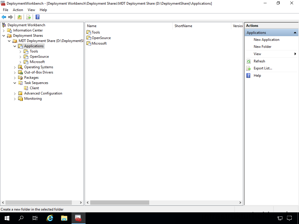The width and height of the screenshot is (299, 224).
Task: Expand the Operating Systems node
Action: (15, 67)
